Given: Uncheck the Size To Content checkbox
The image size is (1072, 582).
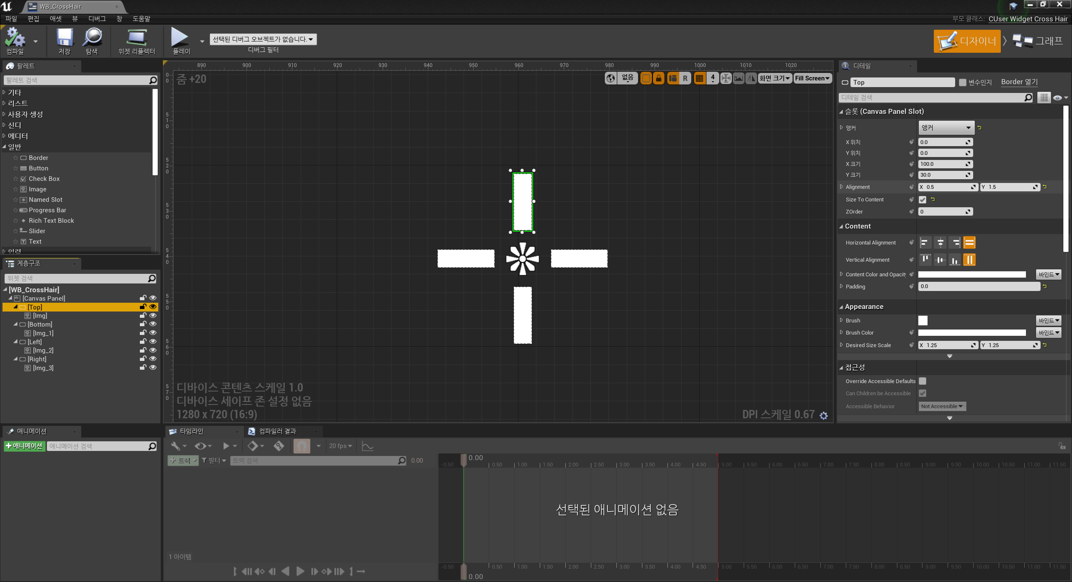Looking at the screenshot, I should (923, 200).
